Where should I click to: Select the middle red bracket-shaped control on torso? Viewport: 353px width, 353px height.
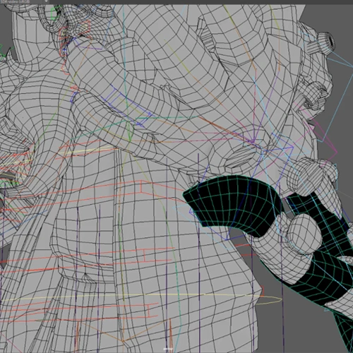click(144, 256)
